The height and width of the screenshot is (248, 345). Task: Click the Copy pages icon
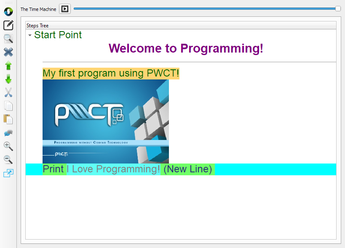coord(8,106)
